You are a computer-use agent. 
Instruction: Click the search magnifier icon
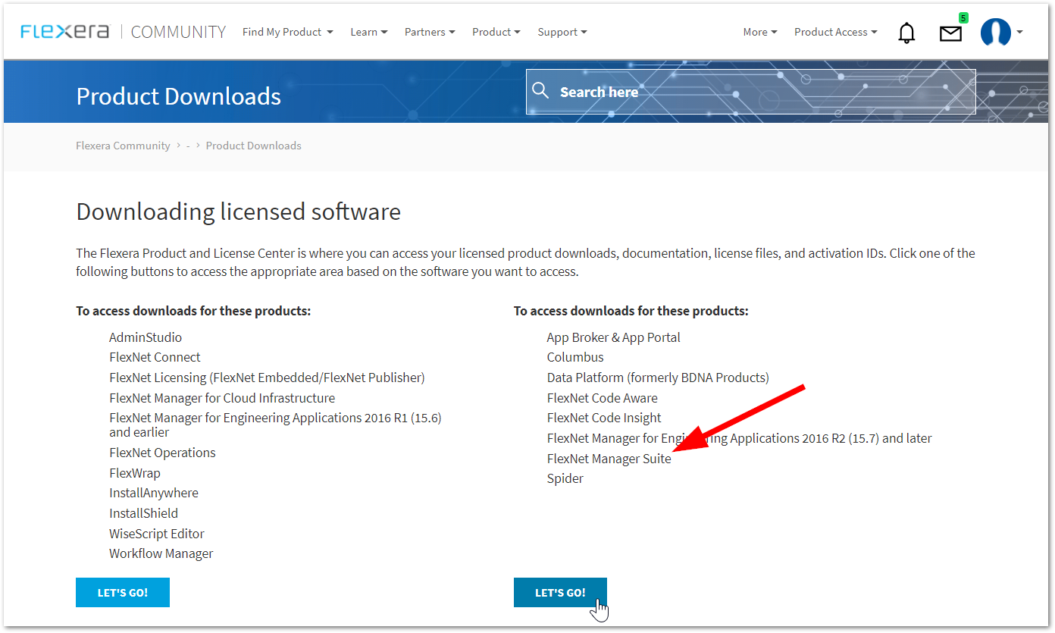[x=540, y=91]
